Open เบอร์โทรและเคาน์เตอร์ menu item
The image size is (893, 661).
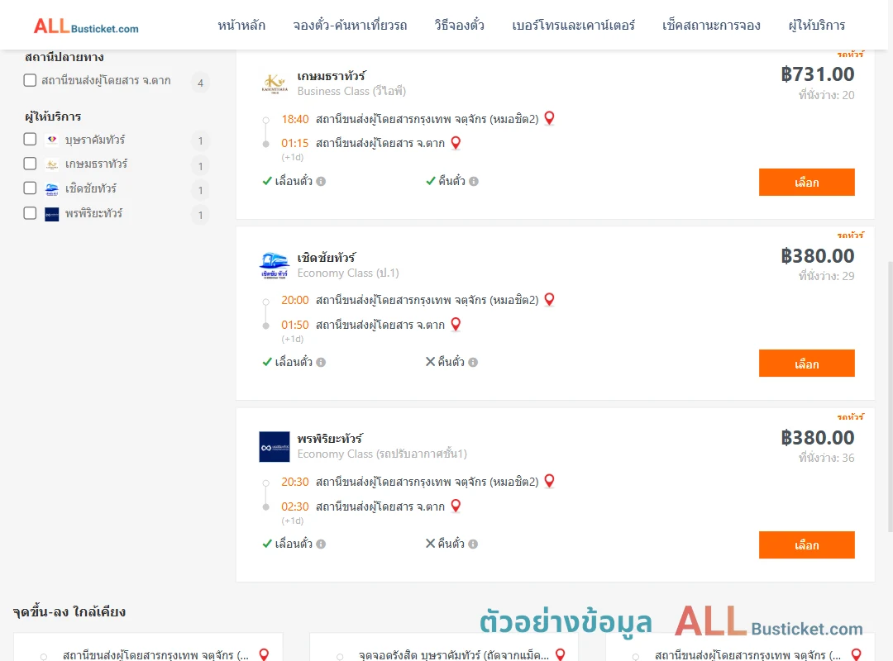tap(573, 25)
